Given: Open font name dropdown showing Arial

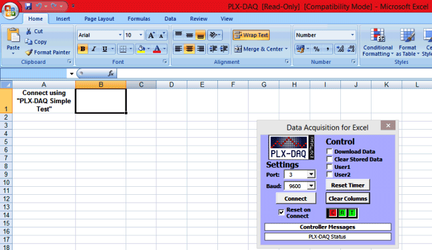Looking at the screenshot, I should 120,35.
